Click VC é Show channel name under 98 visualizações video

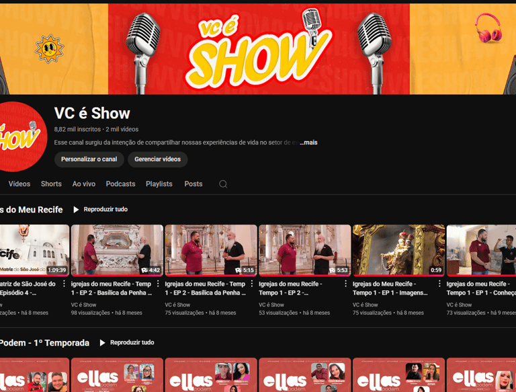pos(83,305)
